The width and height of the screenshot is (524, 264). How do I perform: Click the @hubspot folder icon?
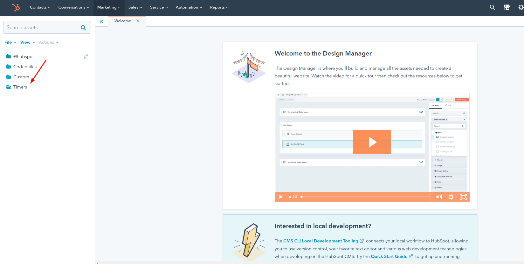pos(9,56)
